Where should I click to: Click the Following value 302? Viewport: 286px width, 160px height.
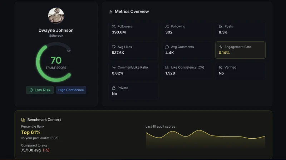(169, 32)
